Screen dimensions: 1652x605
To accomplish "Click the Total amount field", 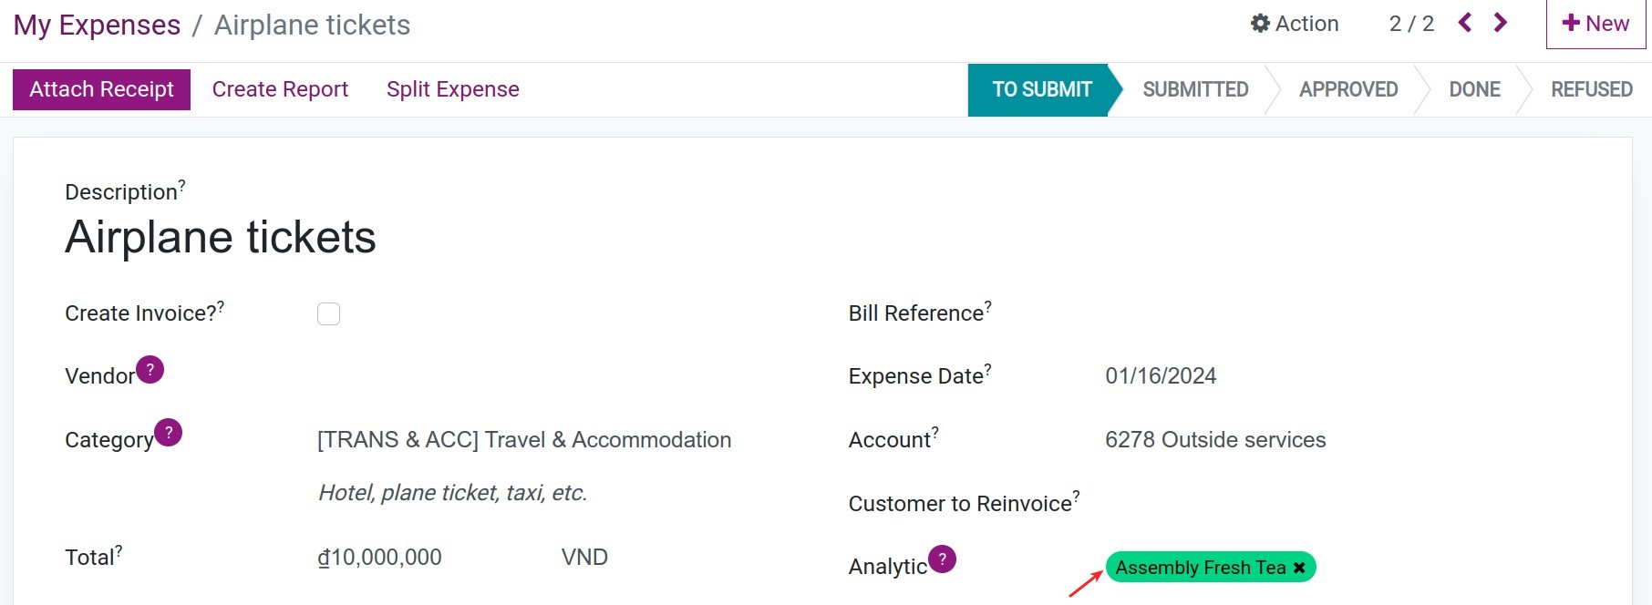I will tap(379, 557).
